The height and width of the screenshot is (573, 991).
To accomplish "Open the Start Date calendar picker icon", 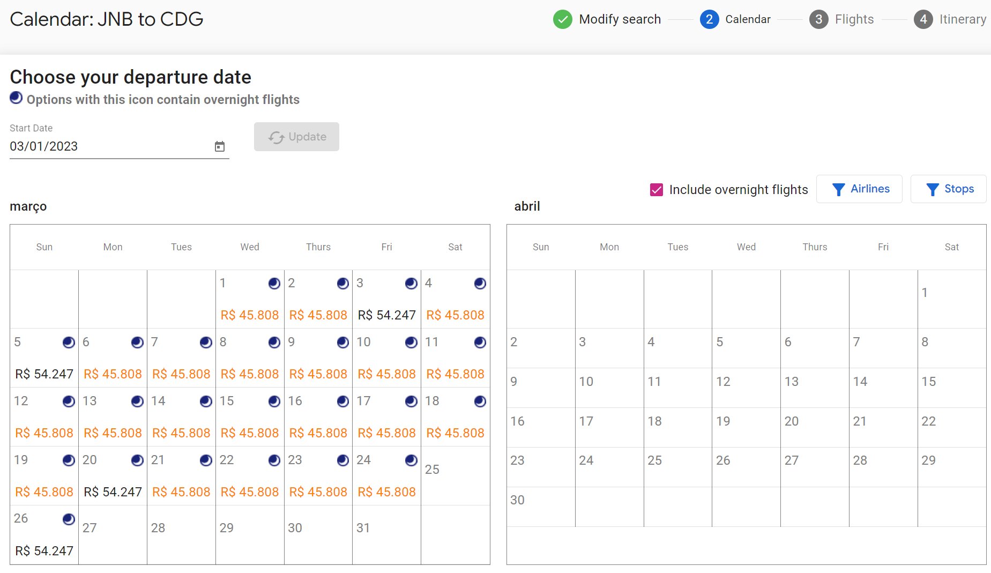I will (x=220, y=146).
